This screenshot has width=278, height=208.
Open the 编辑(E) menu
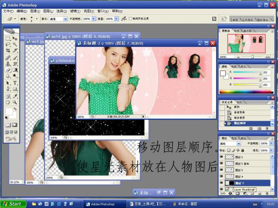22,11
